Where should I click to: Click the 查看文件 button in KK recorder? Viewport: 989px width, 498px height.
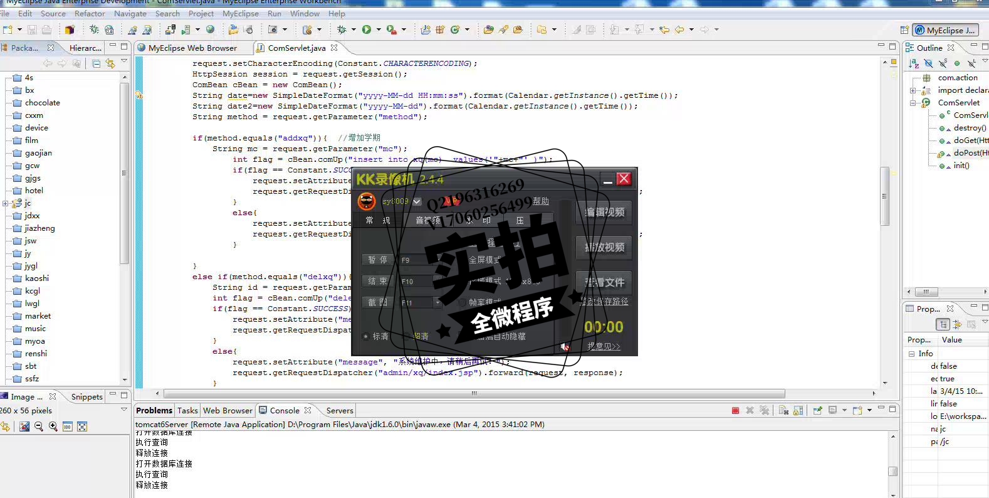click(604, 282)
